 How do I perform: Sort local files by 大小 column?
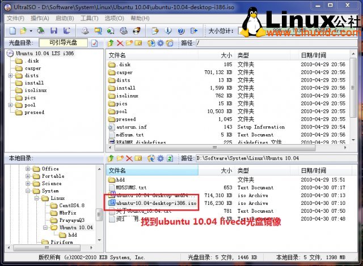coord(217,171)
